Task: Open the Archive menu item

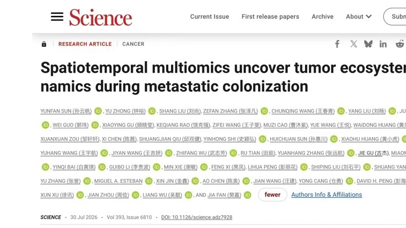Action: (x=322, y=17)
